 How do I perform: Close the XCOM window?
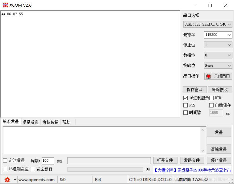click(226, 5)
